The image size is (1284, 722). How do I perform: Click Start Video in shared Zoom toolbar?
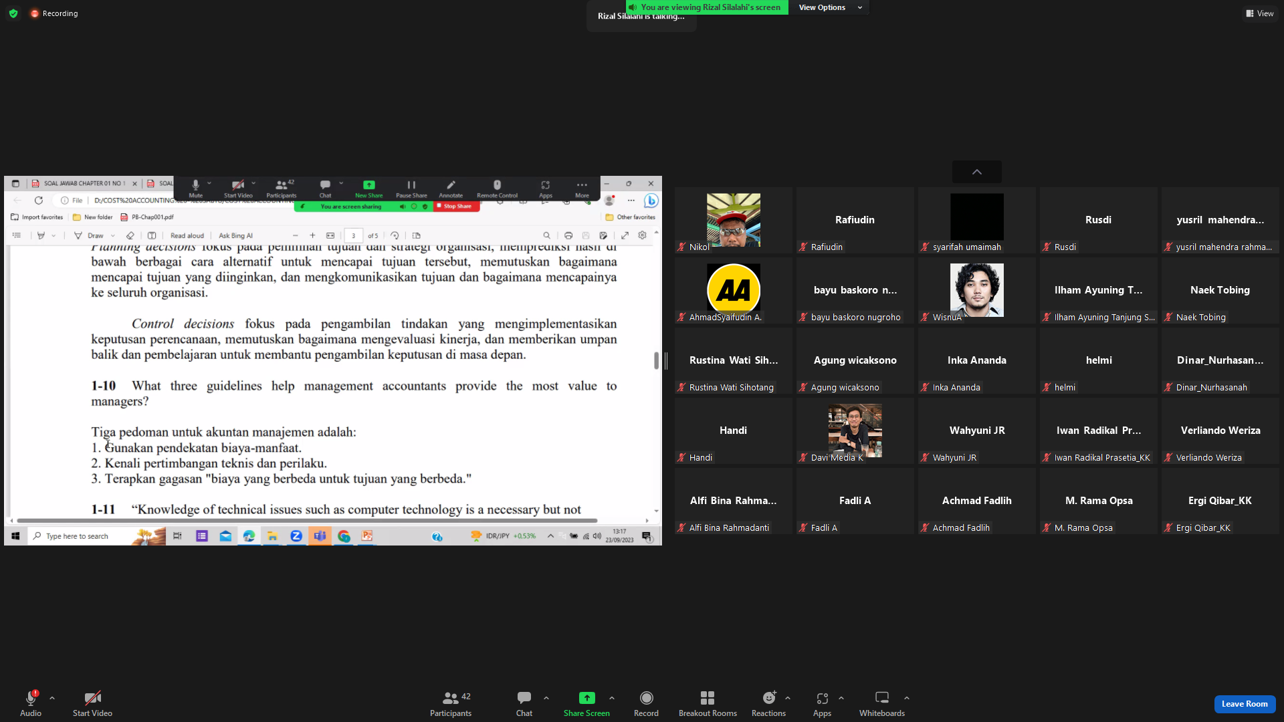(x=238, y=189)
